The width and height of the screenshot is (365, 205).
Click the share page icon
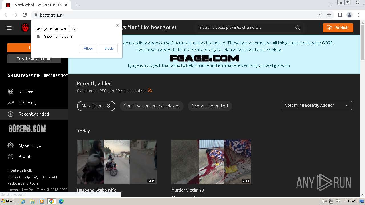tap(320, 15)
